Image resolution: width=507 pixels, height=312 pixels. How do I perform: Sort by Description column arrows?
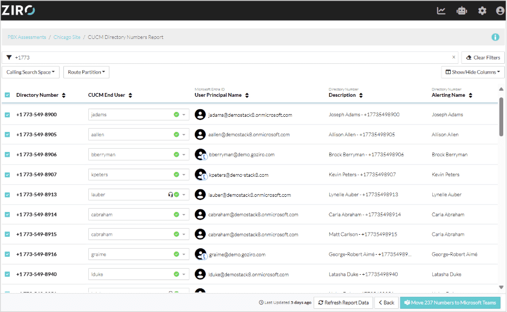[x=361, y=95]
